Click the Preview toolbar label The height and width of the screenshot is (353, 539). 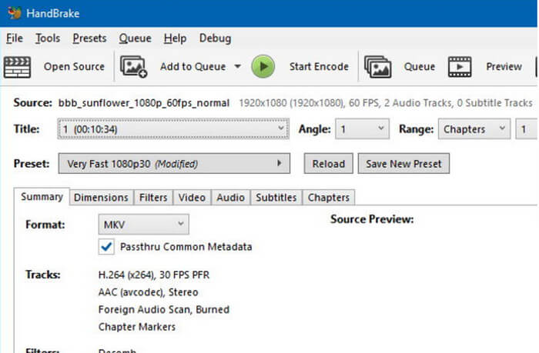click(x=504, y=67)
